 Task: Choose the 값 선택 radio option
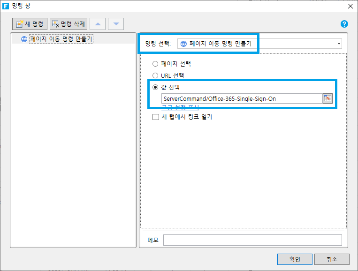(x=155, y=87)
